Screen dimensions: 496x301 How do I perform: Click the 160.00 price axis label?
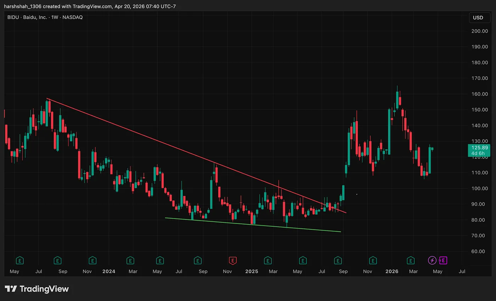(479, 94)
